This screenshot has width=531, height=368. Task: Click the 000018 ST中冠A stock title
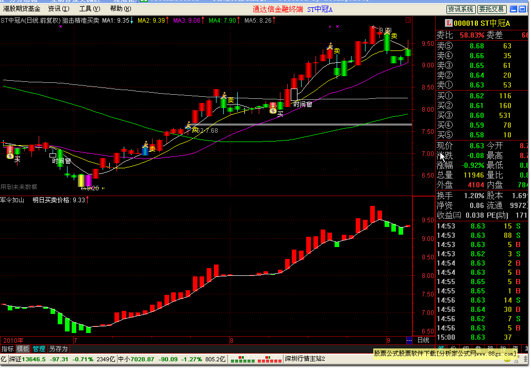coord(482,23)
